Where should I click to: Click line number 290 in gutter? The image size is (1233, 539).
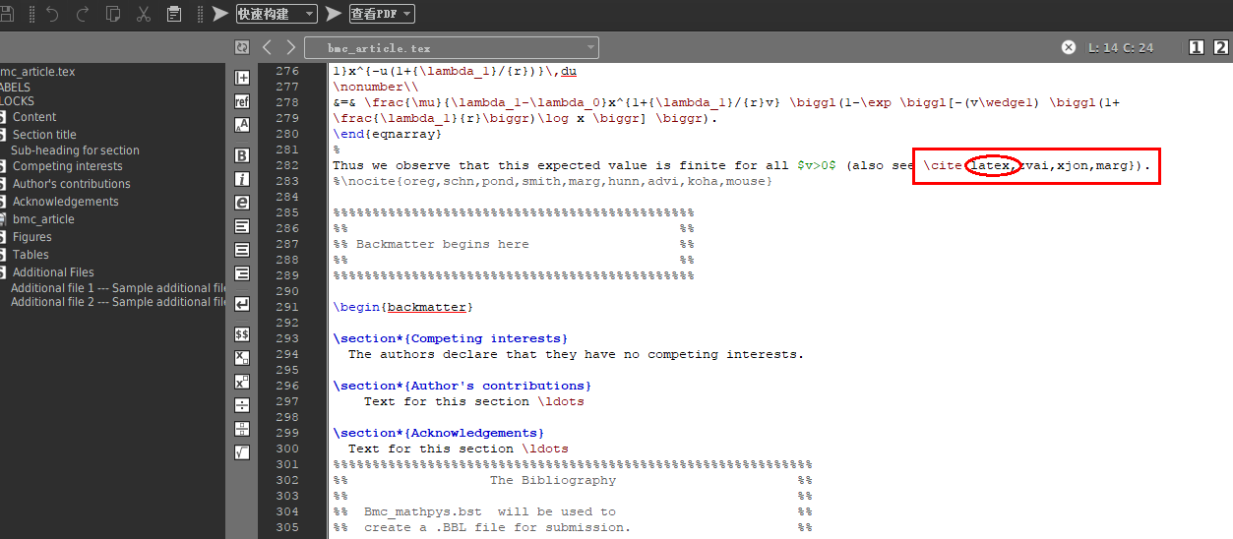pos(286,291)
